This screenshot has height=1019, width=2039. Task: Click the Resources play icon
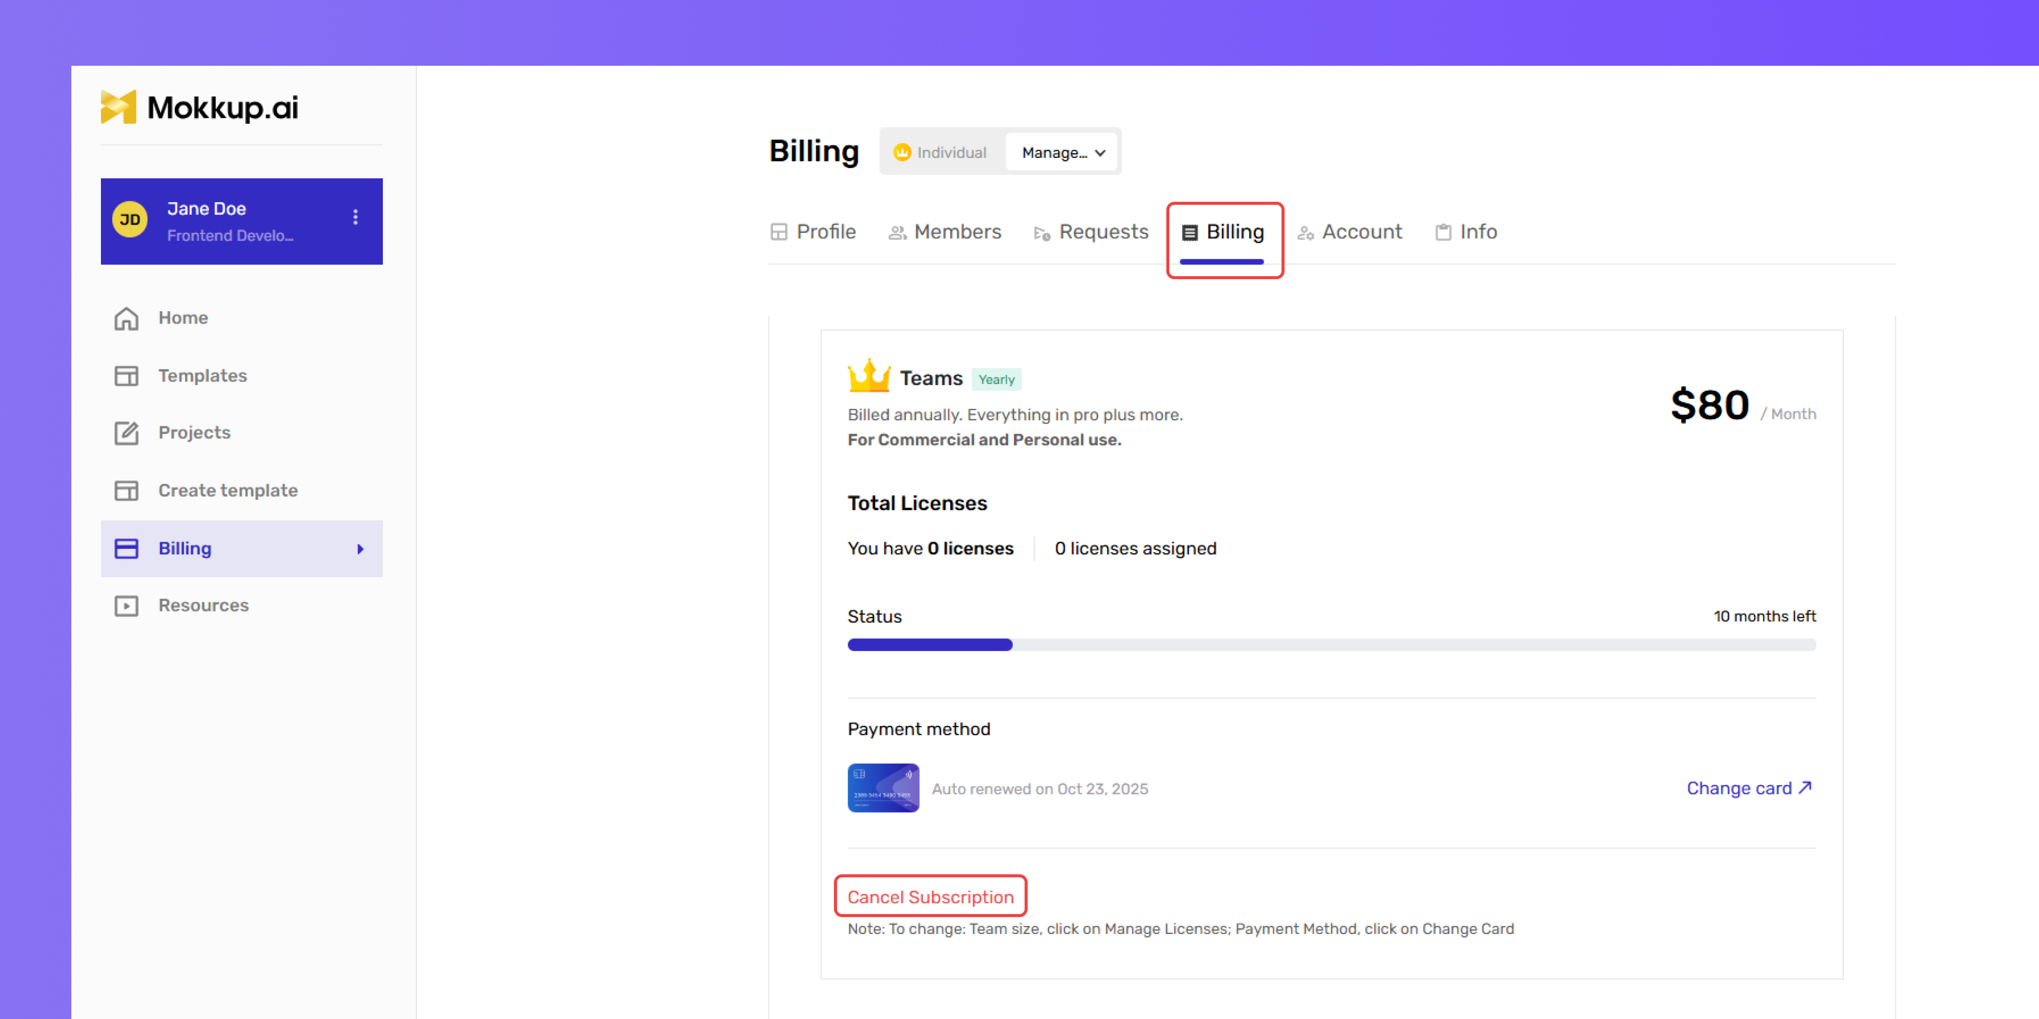point(126,606)
